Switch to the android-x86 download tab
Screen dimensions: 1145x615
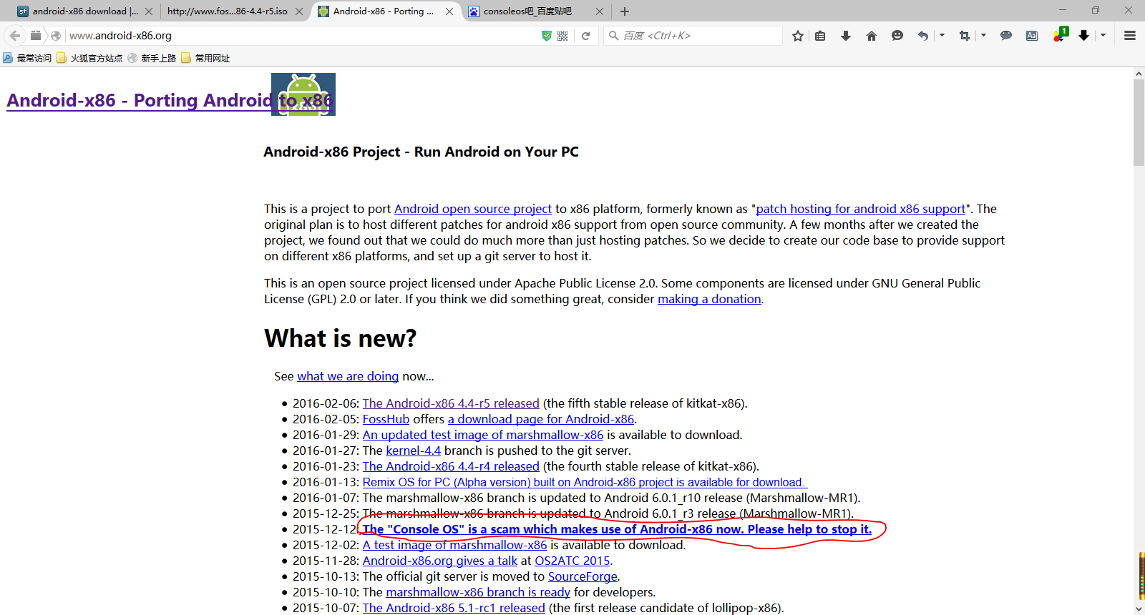[x=84, y=11]
